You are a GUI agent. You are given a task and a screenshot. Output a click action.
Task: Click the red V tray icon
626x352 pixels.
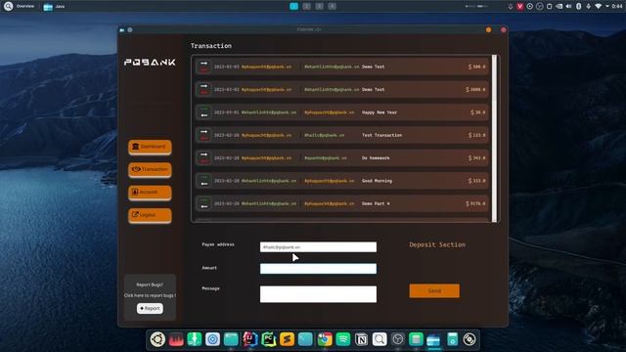(x=519, y=6)
